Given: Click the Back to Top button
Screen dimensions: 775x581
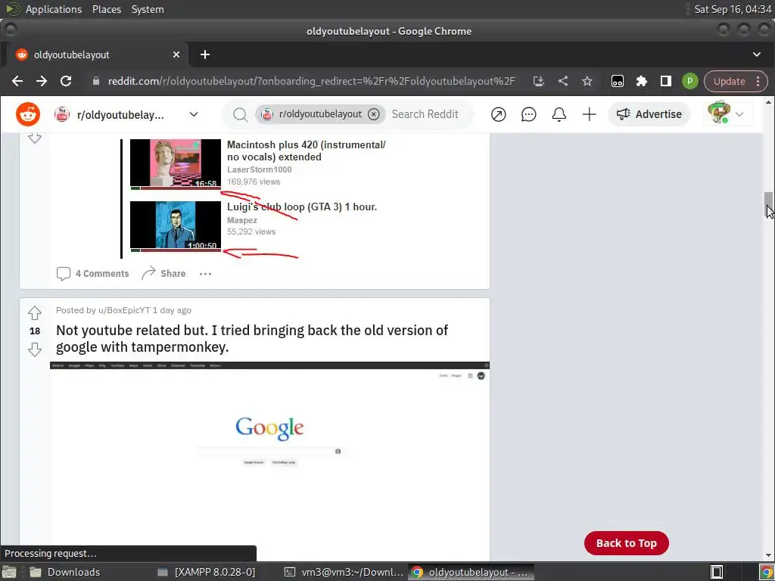Looking at the screenshot, I should click(x=626, y=543).
